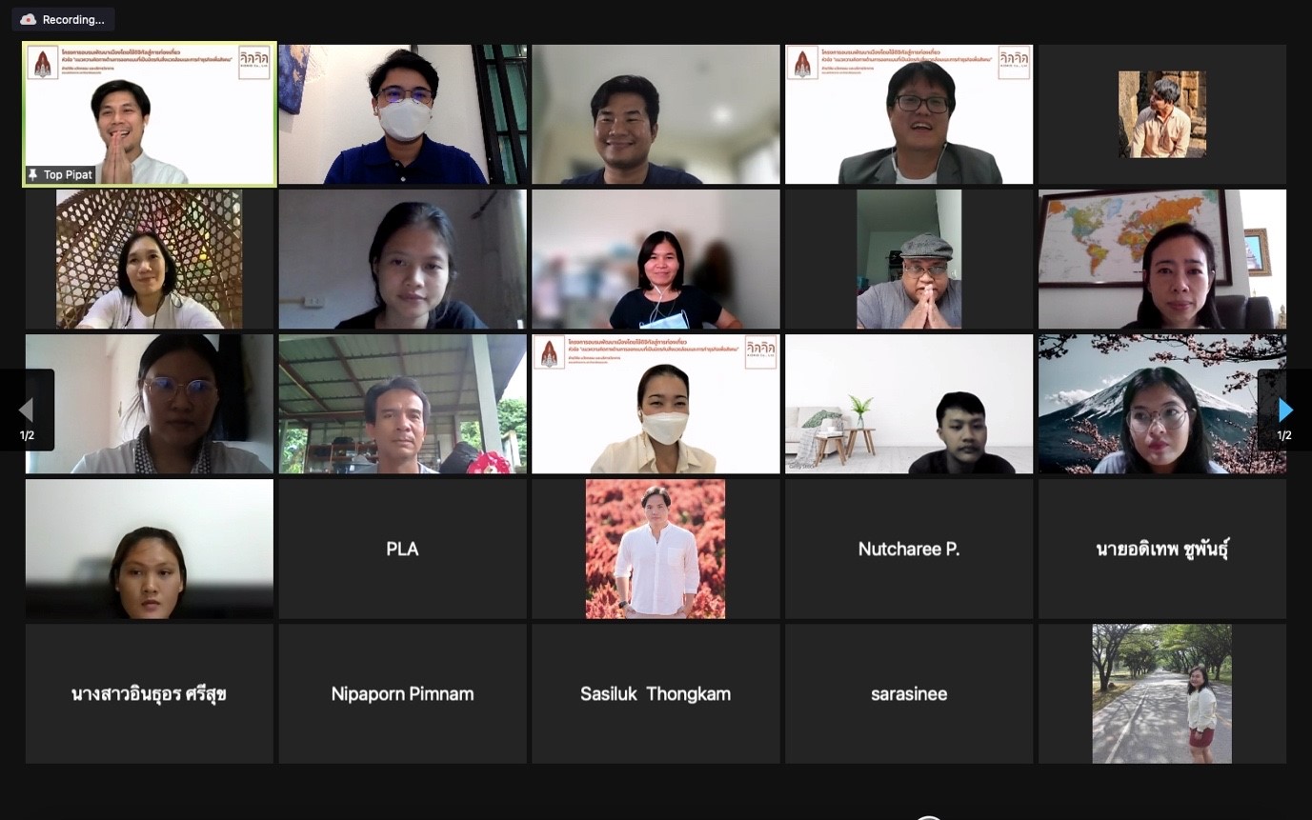Go to next page of participants
1312x820 pixels.
(1284, 410)
